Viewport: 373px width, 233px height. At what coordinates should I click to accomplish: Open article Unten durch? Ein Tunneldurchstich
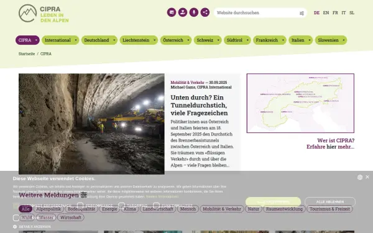click(x=199, y=105)
